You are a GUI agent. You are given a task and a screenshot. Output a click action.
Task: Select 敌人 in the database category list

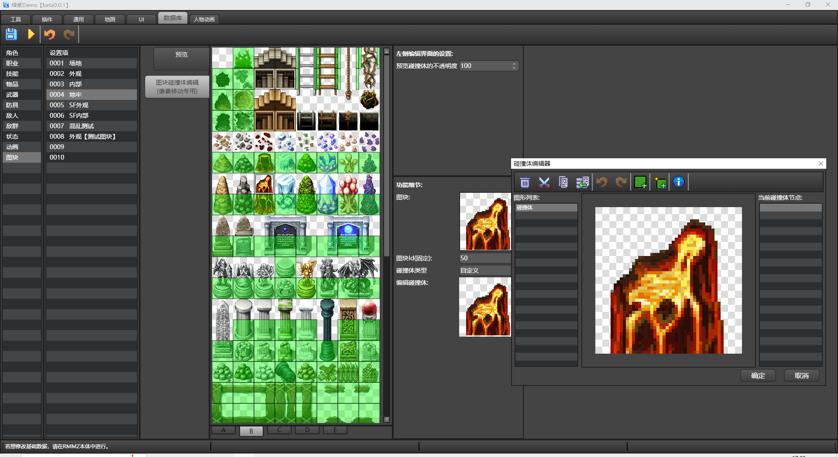pos(22,116)
